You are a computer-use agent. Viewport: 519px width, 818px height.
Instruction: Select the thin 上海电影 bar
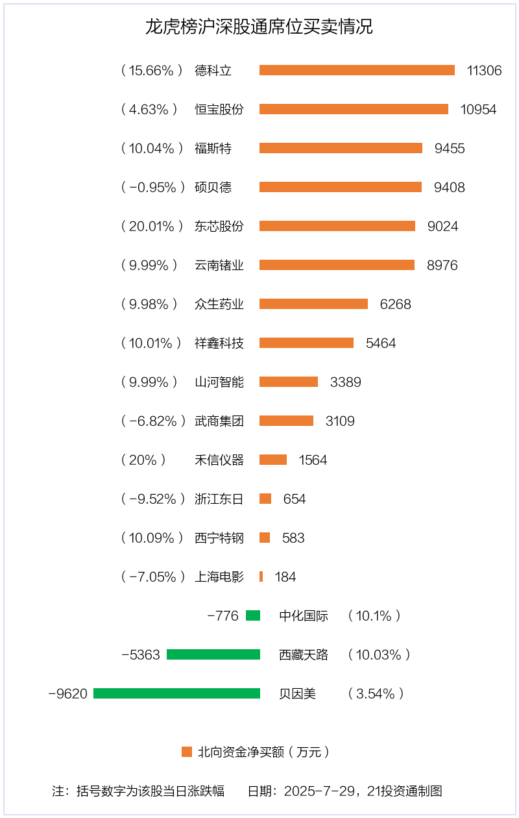click(261, 576)
